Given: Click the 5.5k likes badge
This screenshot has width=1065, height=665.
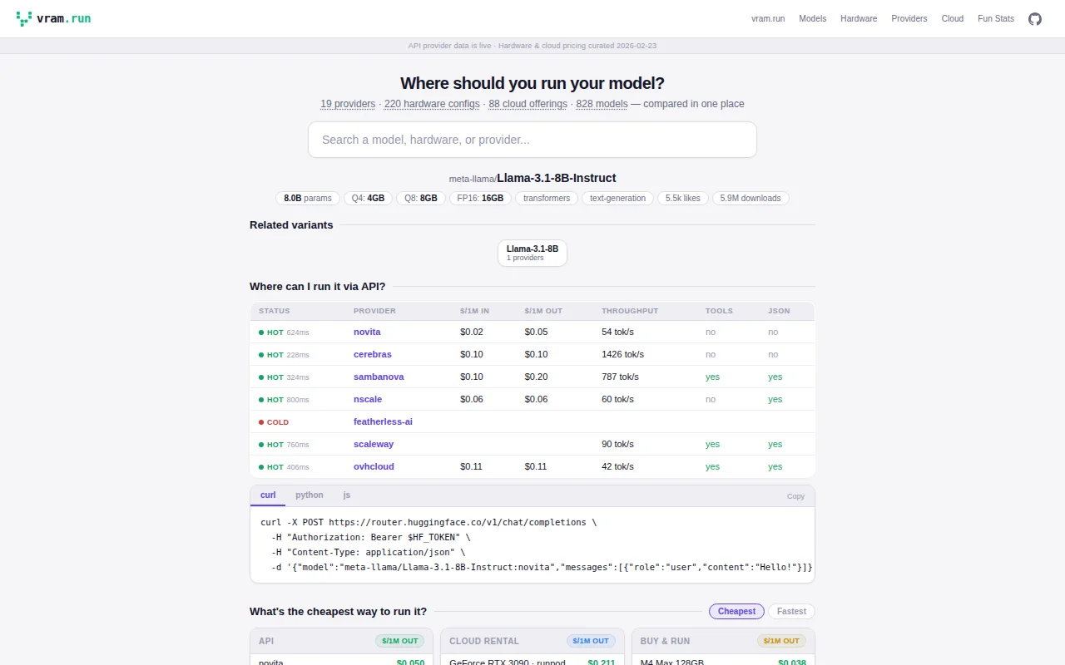Looking at the screenshot, I should pyautogui.click(x=683, y=198).
